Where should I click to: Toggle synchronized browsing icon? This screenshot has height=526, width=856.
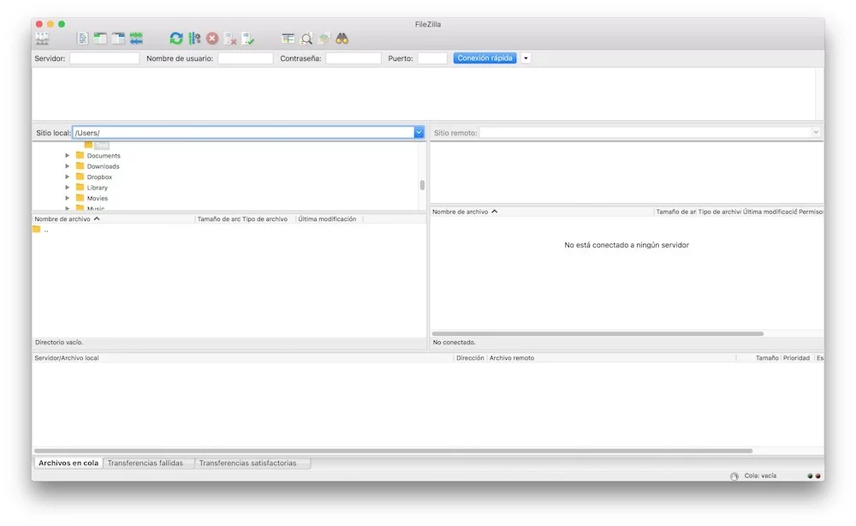click(324, 39)
